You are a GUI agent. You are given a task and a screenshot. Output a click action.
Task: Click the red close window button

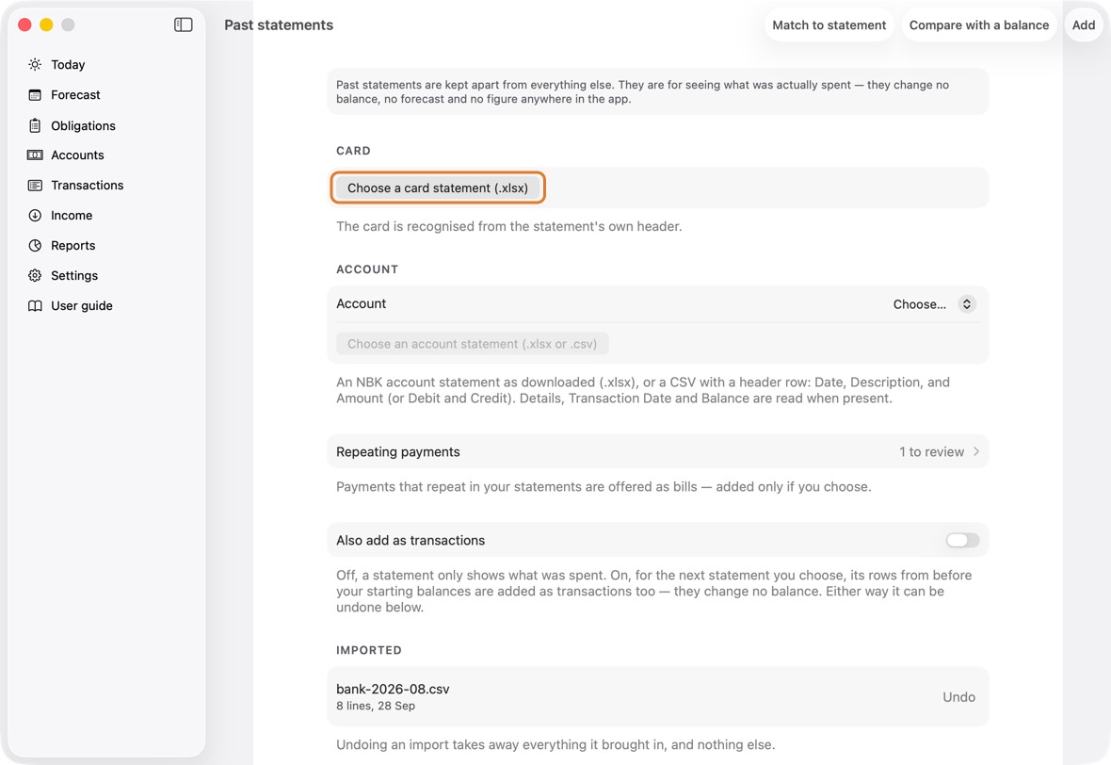[x=24, y=24]
